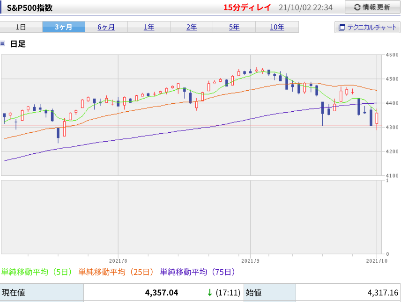Click the latest candlestick at 2021/10

pyautogui.click(x=377, y=119)
